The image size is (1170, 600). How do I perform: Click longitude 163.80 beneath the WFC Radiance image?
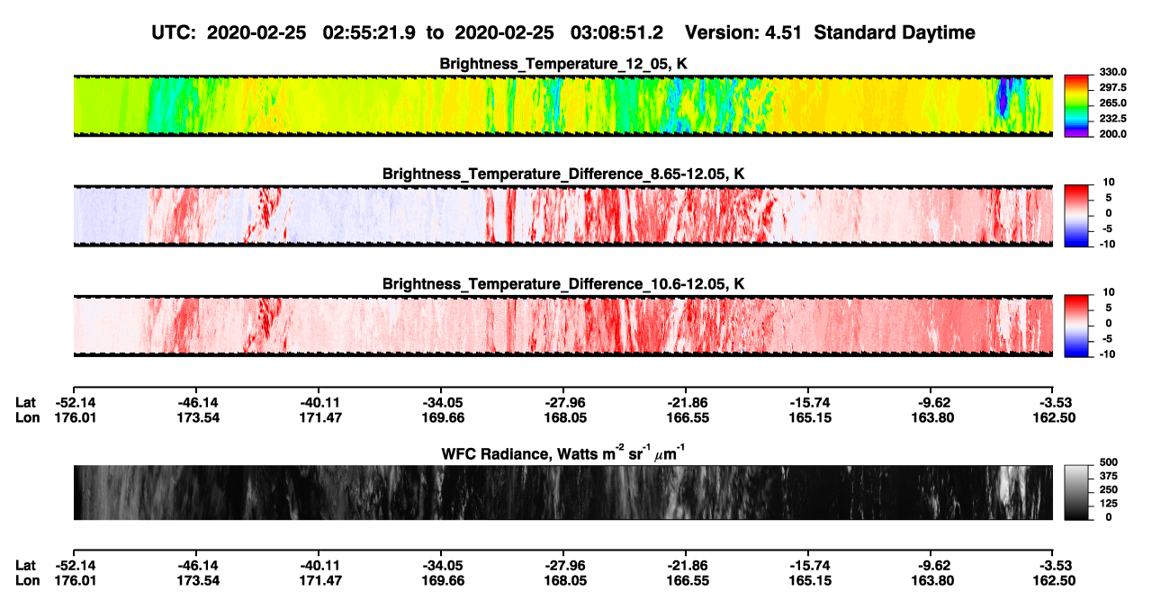(x=933, y=581)
